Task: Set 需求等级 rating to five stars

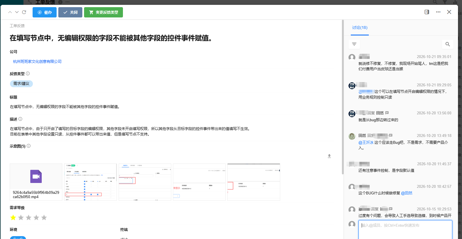Action: click(44, 218)
